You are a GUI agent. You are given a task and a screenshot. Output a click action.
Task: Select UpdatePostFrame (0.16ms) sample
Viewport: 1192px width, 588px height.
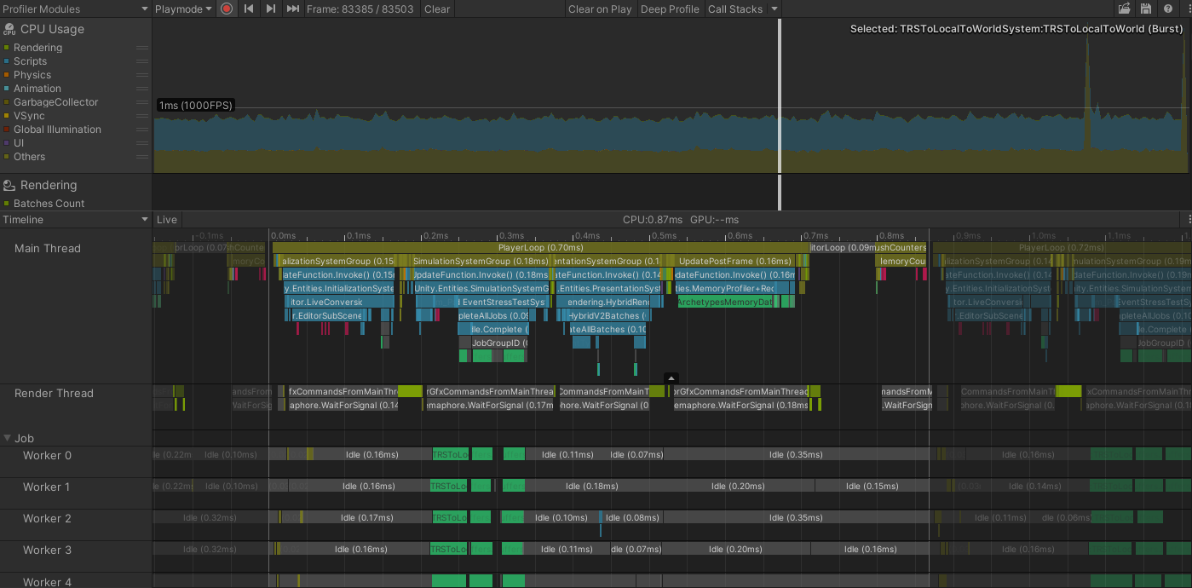pyautogui.click(x=735, y=261)
